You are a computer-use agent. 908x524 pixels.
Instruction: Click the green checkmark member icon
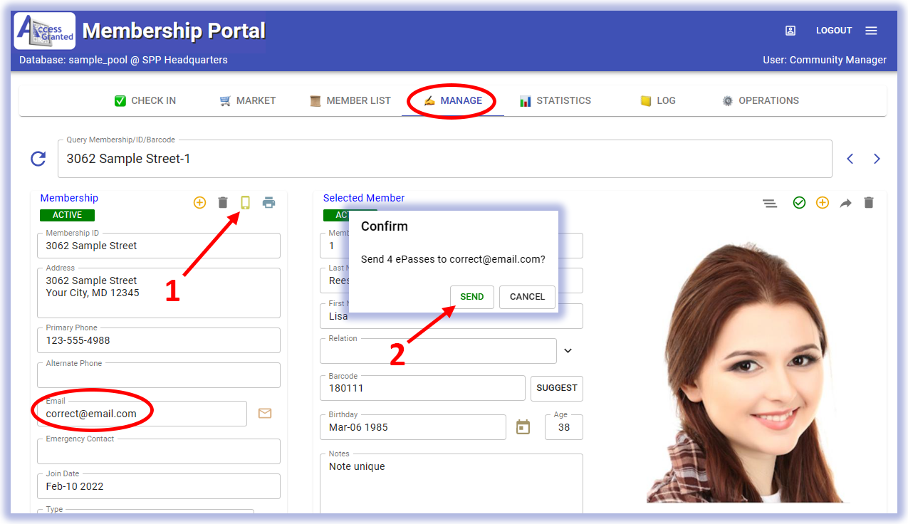799,203
